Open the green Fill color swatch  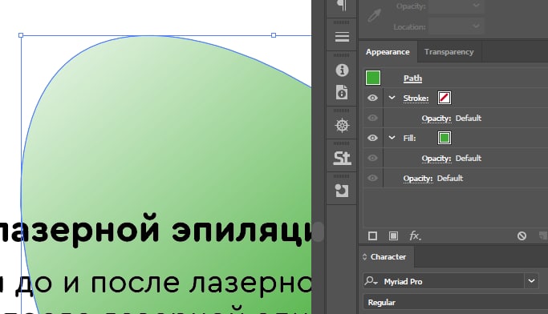tap(444, 138)
